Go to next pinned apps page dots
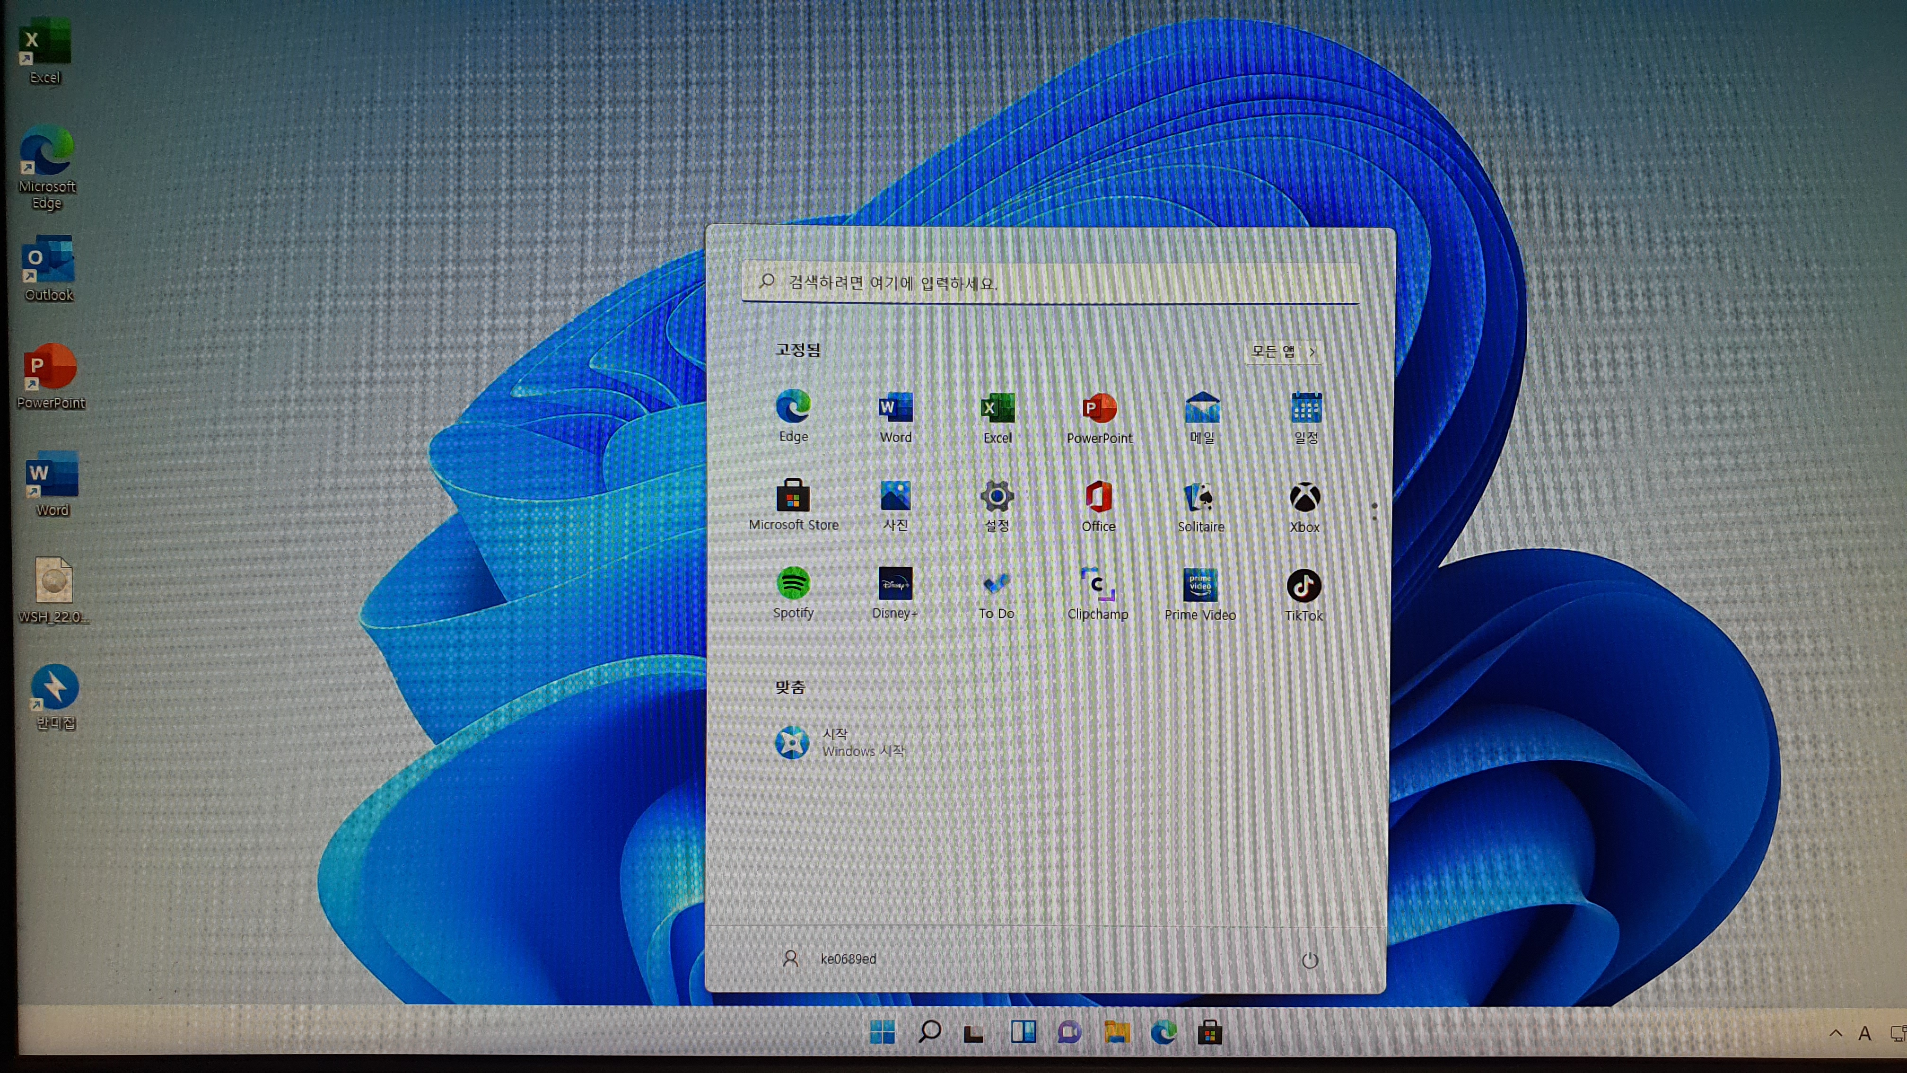 coord(1374,512)
